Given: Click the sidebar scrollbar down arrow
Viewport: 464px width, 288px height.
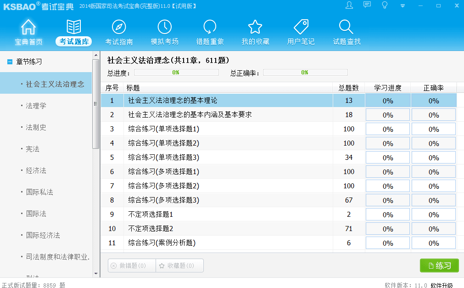Looking at the screenshot, I should [96, 274].
